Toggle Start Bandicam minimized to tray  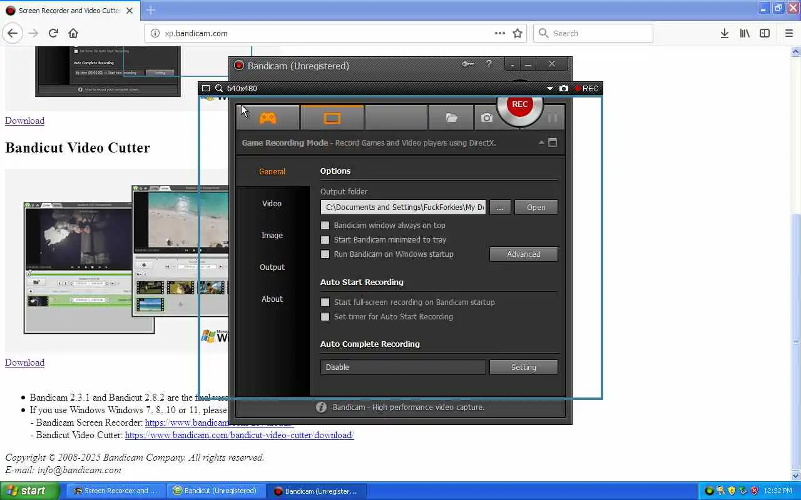click(x=325, y=240)
